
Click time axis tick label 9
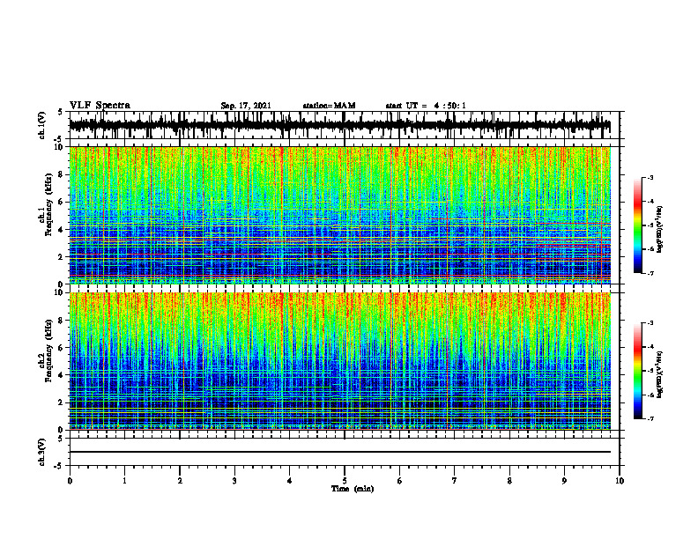[564, 481]
